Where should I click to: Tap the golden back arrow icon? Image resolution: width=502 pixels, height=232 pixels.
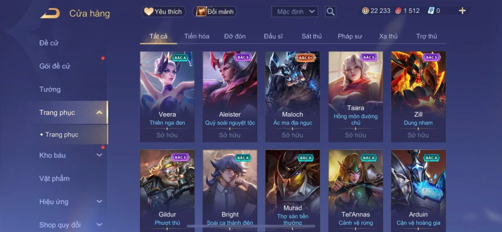[50, 13]
